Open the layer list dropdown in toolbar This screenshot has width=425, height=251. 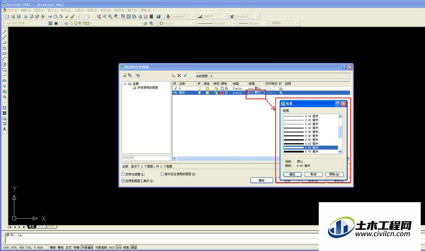(x=140, y=23)
